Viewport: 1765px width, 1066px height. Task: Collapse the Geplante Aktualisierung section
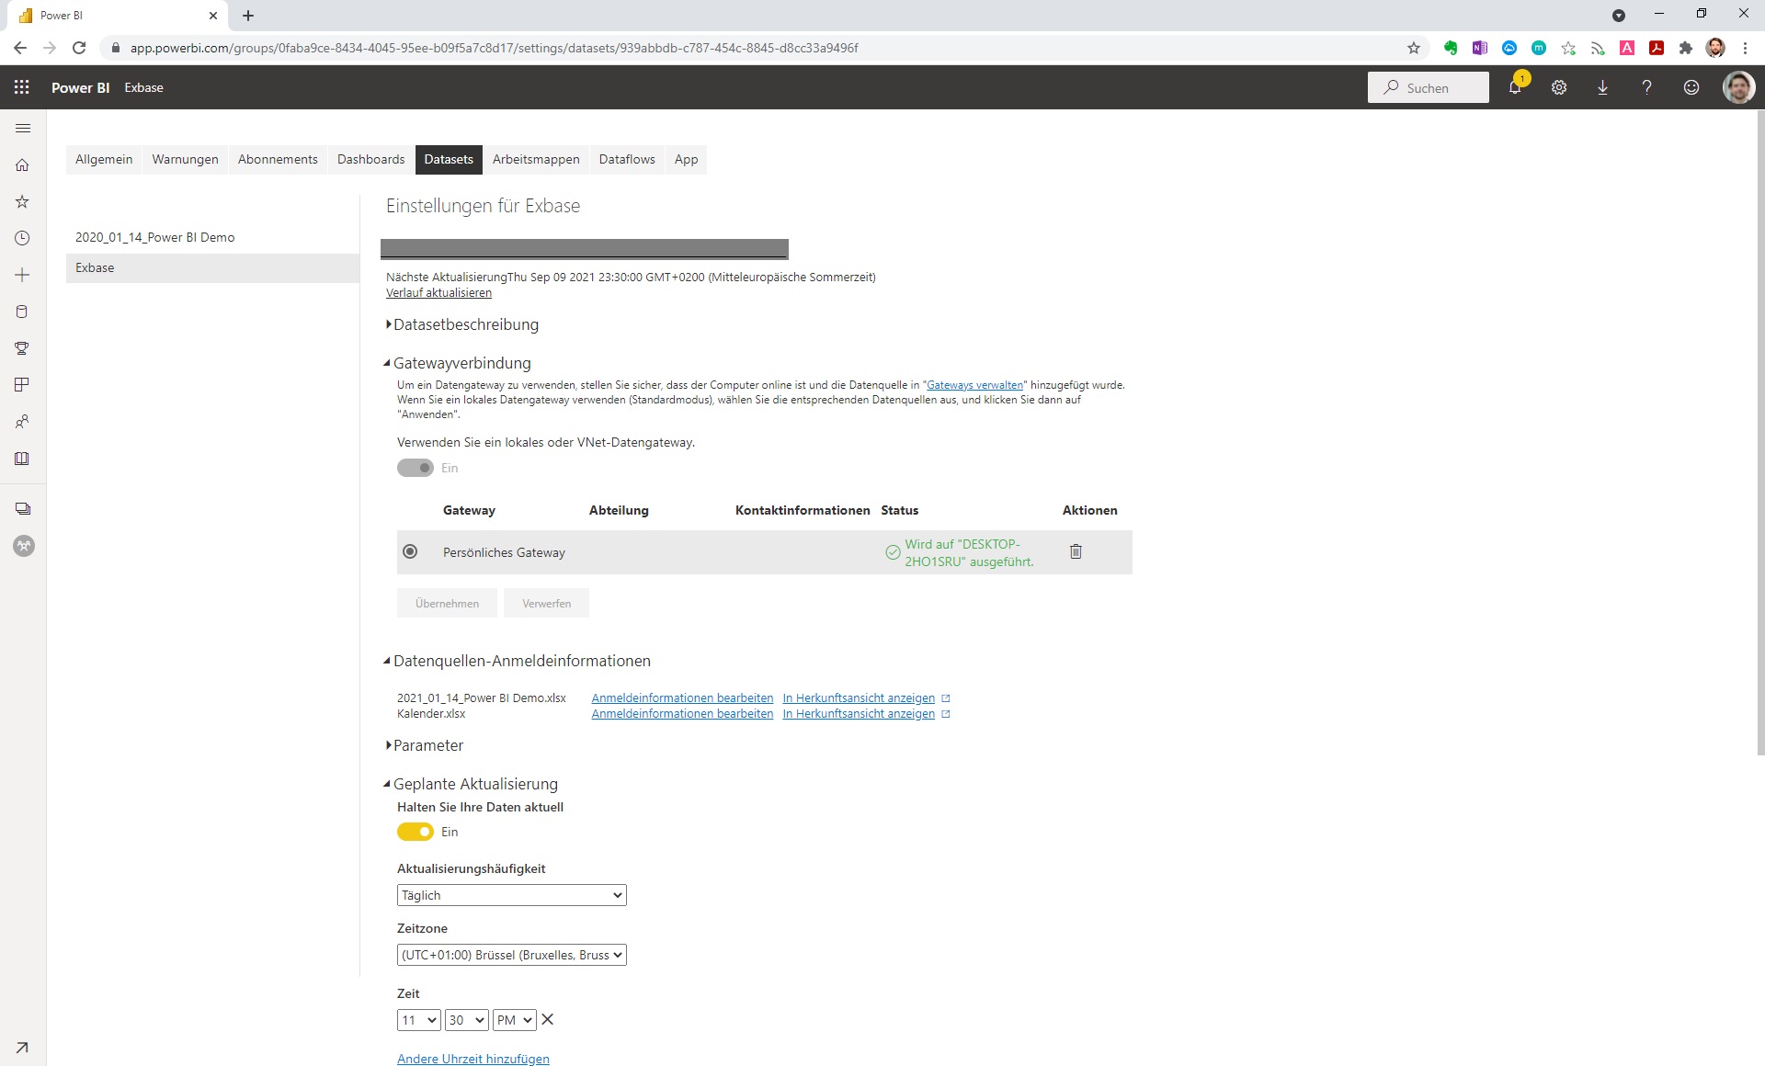(471, 784)
